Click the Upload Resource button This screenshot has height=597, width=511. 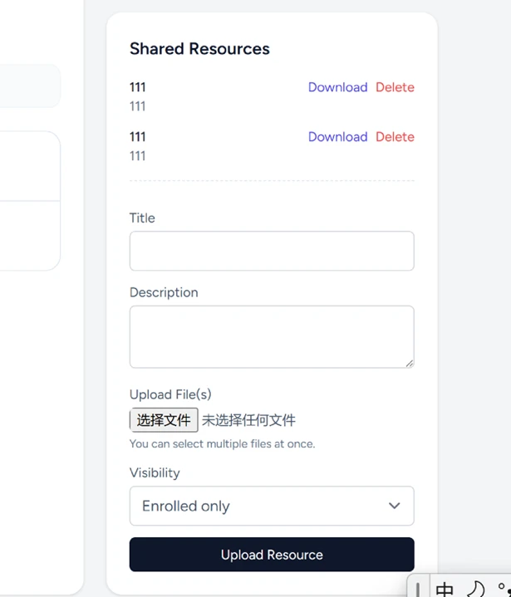[272, 555]
